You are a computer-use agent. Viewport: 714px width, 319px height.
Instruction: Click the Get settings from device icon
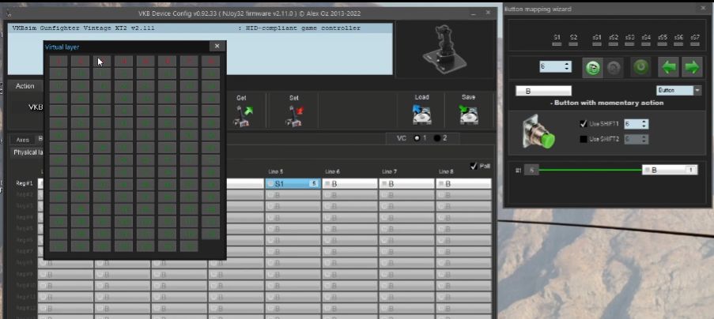(243, 115)
